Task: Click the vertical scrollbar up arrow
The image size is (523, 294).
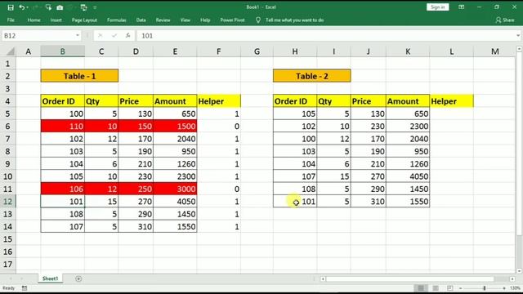Action: coord(519,49)
